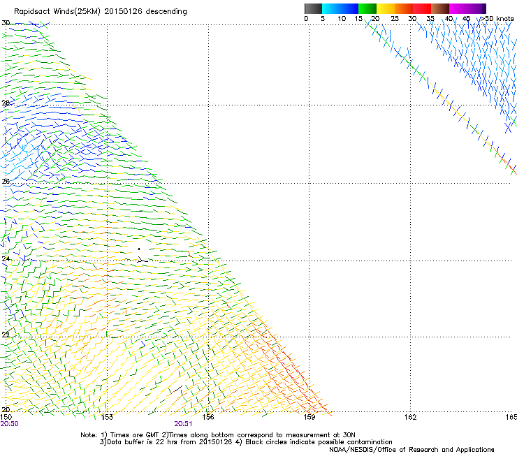Viewport: 517px width, 454px height.
Task: Click the latitude label '22'
Action: point(6,335)
